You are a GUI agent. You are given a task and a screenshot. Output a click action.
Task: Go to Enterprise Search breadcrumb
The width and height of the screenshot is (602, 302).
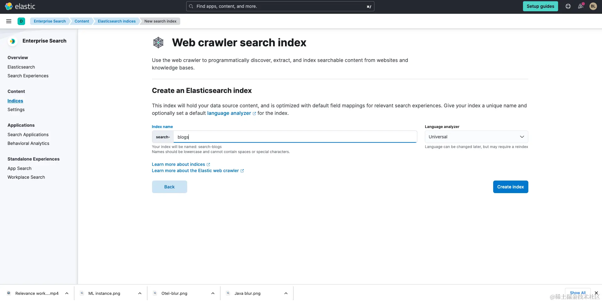pyautogui.click(x=50, y=21)
